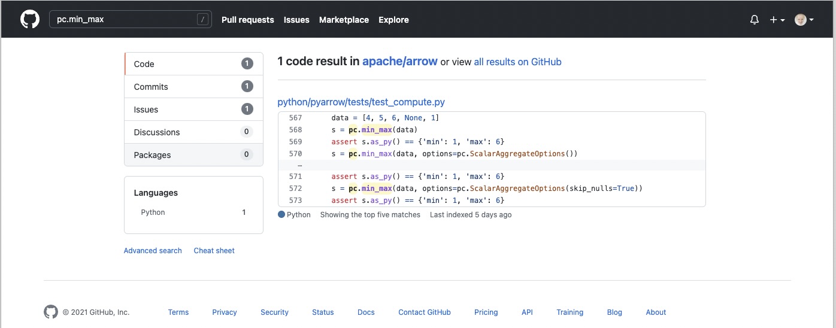Open the notifications bell
The width and height of the screenshot is (836, 328).
755,20
